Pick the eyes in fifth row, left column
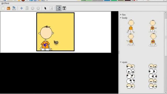 coord(130,86)
